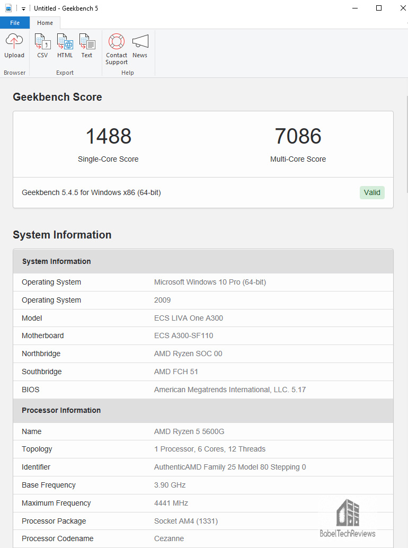Minimize the Geekbench 5 window
Viewport: 408px width, 548px height.
click(355, 8)
